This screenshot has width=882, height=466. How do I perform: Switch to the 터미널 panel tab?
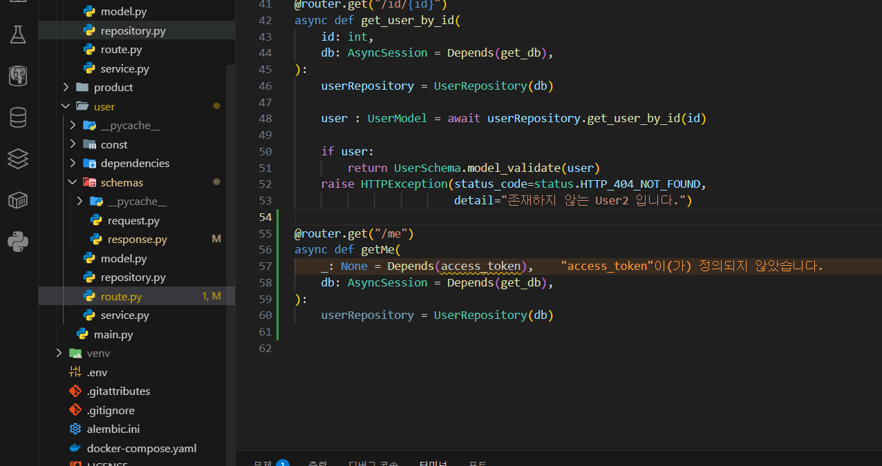coord(433,463)
